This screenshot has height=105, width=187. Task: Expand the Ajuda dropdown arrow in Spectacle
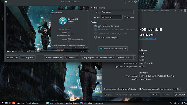point(17,58)
